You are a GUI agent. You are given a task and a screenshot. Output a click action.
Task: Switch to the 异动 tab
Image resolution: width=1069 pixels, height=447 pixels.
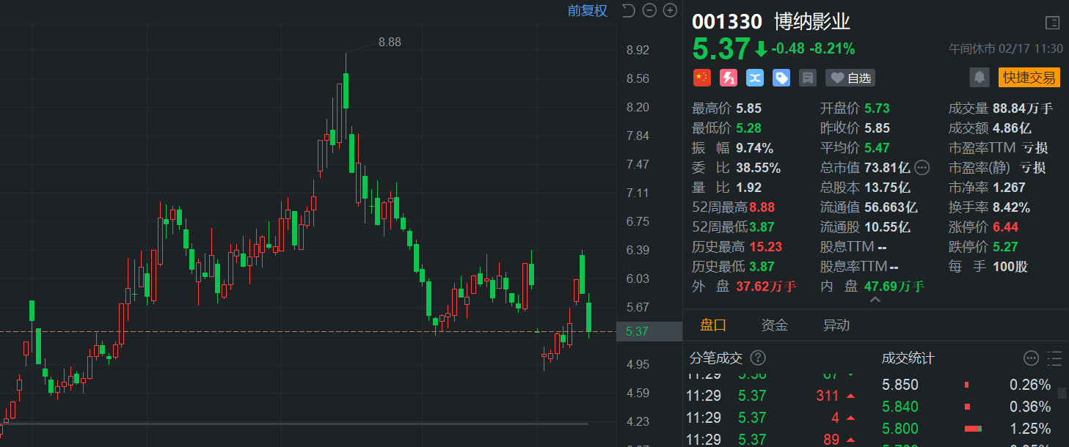[836, 325]
